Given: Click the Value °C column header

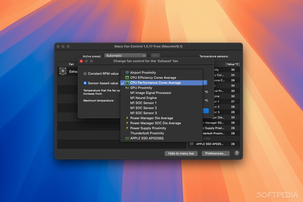Looking at the screenshot, I should pos(233,64).
